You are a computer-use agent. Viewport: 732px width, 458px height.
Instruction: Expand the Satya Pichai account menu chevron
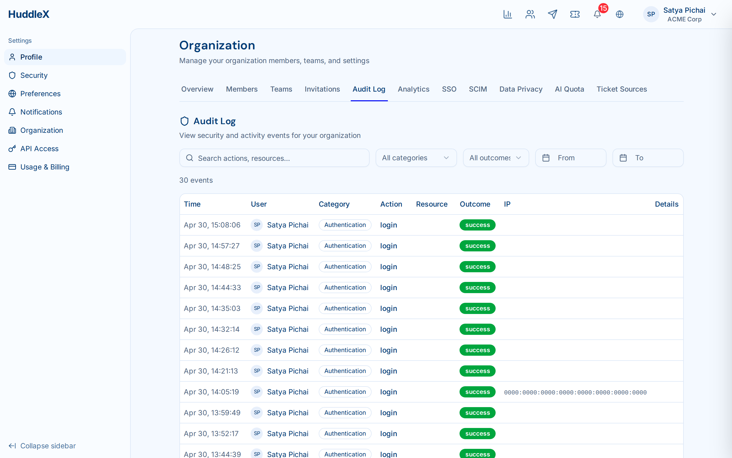[714, 14]
